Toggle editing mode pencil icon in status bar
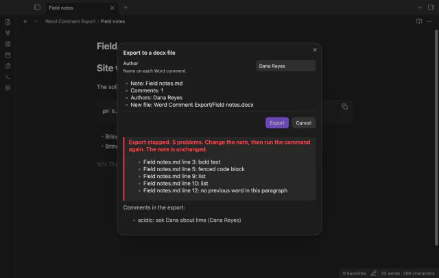This screenshot has width=439, height=278. (373, 273)
